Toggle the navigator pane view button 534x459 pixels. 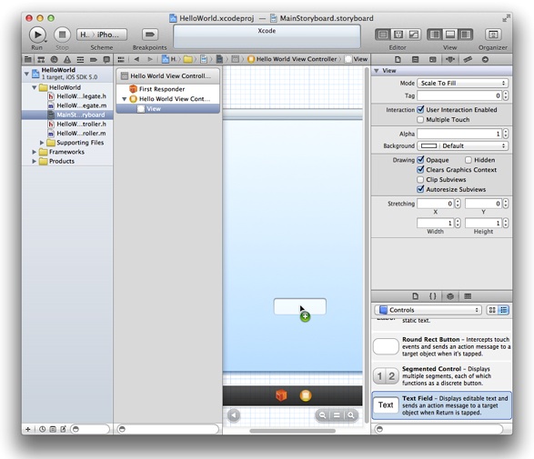435,35
